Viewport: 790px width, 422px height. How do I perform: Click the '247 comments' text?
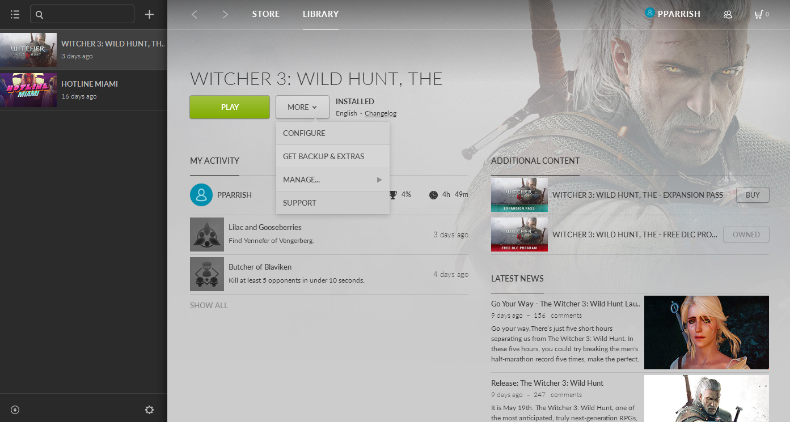(557, 395)
